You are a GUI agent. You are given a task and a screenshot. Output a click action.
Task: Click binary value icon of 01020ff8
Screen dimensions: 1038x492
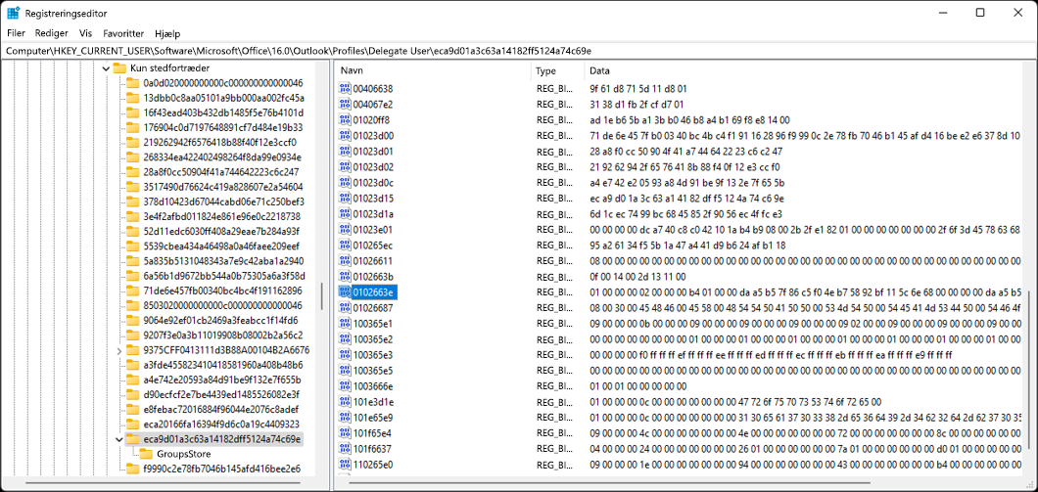345,119
